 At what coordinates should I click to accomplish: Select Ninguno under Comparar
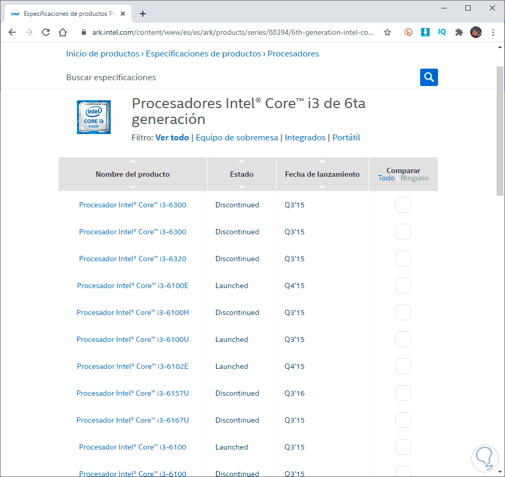pyautogui.click(x=414, y=178)
